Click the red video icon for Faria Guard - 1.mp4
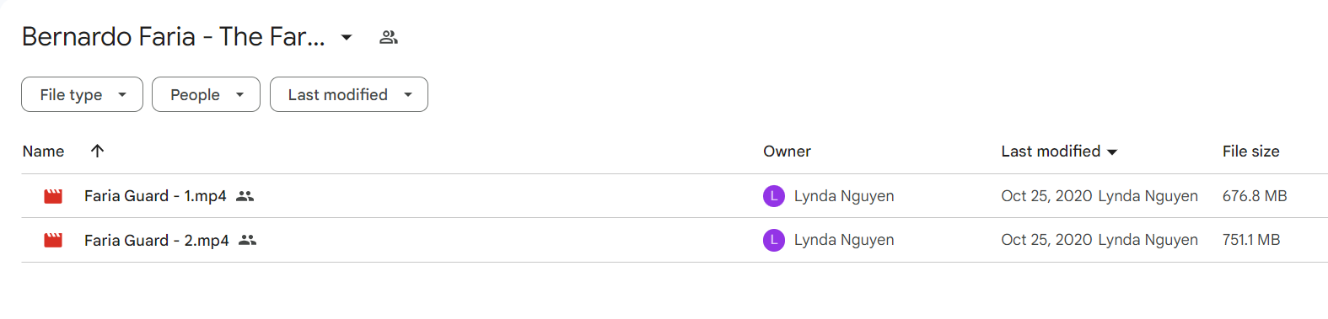 (53, 196)
